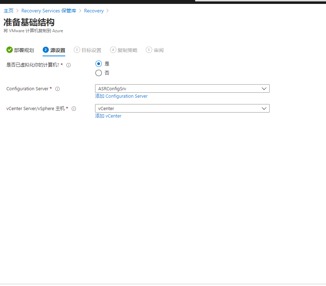Go to the 复制策略 step tab
326x286 pixels.
[x=124, y=50]
